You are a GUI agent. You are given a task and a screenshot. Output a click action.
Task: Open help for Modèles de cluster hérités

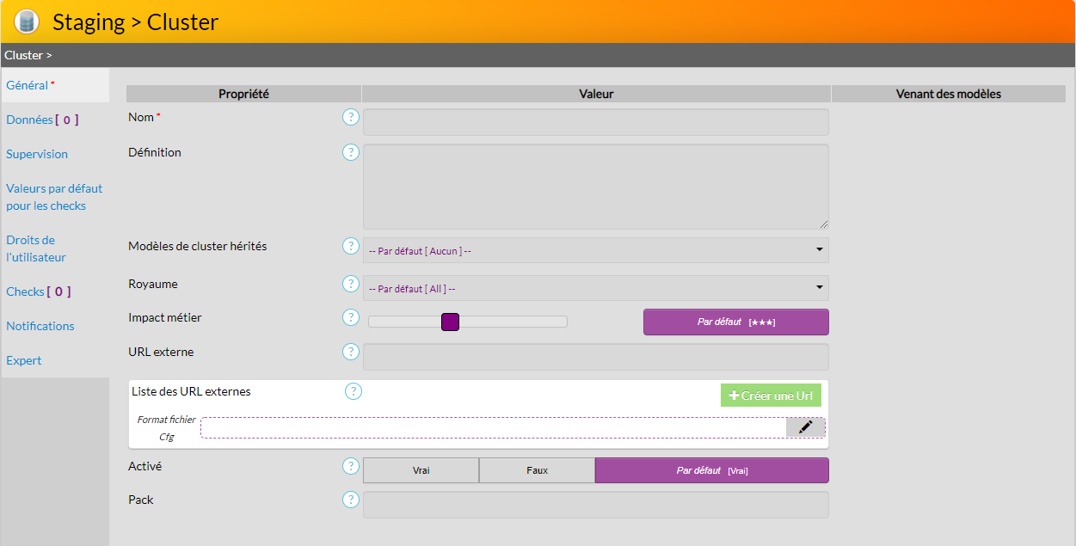[x=350, y=246]
